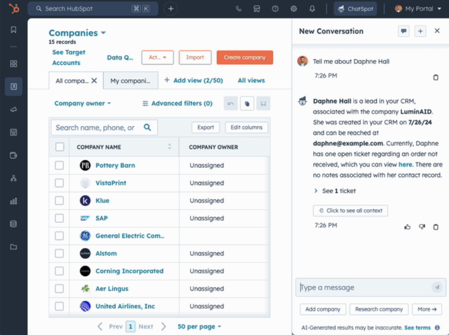Open Advanced filters (0)
Screen dimensions: 449x335
point(177,103)
